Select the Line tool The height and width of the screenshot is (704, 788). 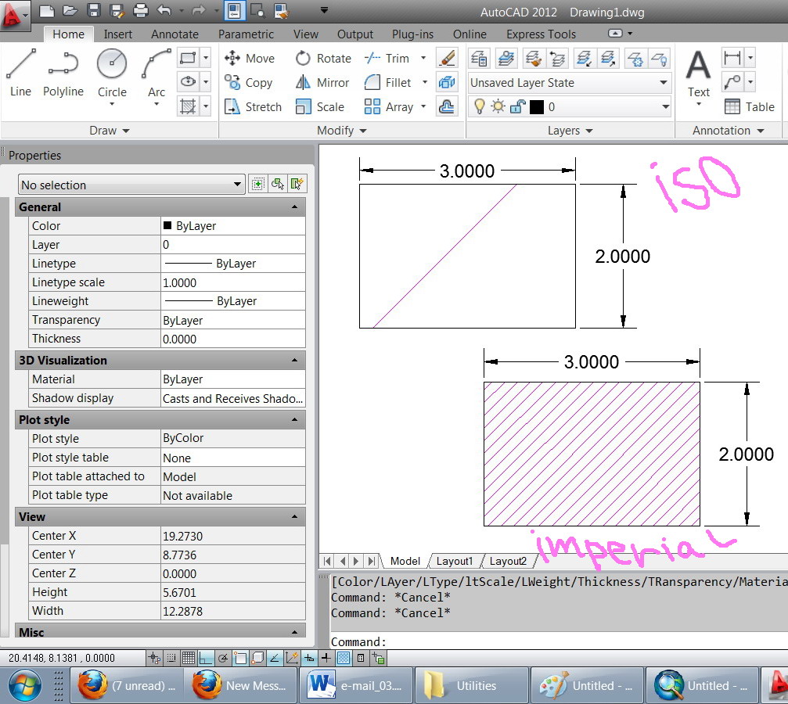(20, 69)
